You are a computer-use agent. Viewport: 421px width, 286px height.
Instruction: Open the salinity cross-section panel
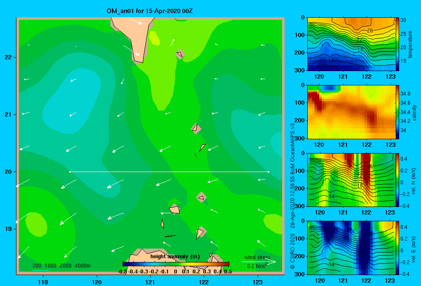(x=351, y=112)
